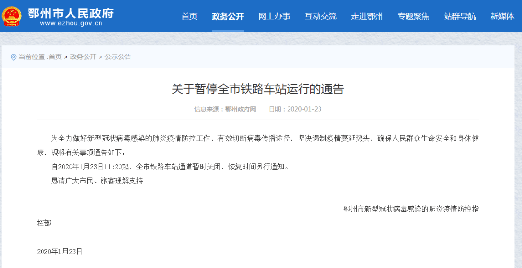This screenshot has height=268, width=522.
Task: Click the paragraph beginning 为全力做好新型冠状病毒
Action: (258, 145)
